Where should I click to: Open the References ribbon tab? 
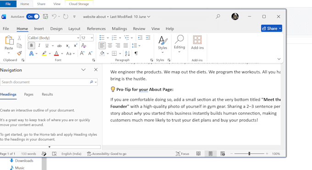coord(96,28)
